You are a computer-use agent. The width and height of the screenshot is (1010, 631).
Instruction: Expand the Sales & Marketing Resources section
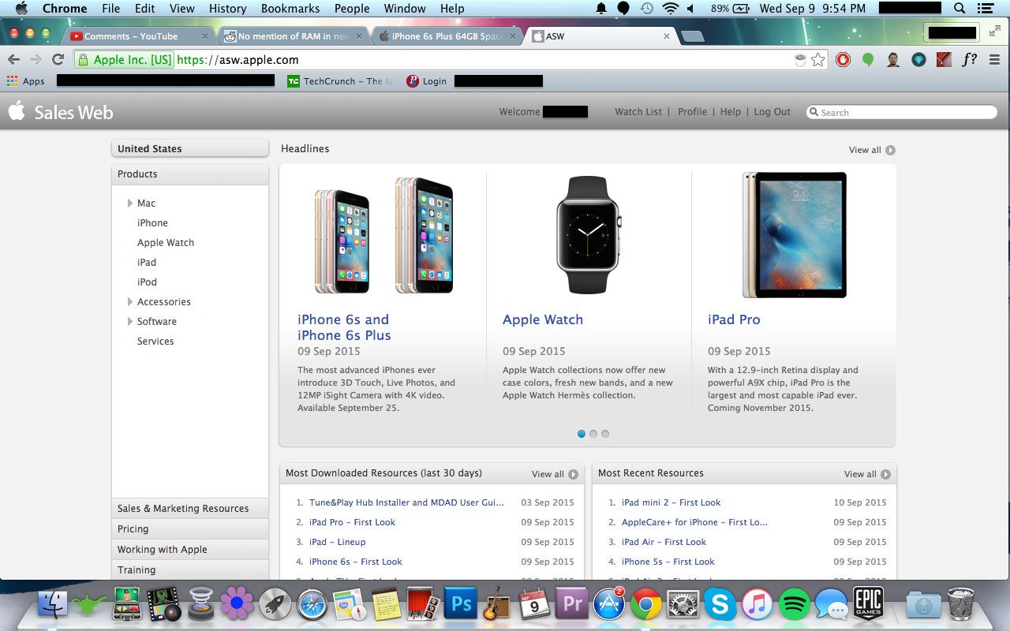click(190, 509)
